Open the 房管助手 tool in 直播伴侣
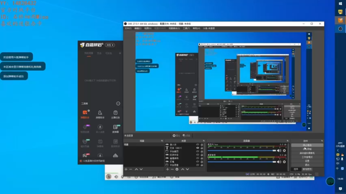Screen dimensions: 346x194 coord(100,115)
